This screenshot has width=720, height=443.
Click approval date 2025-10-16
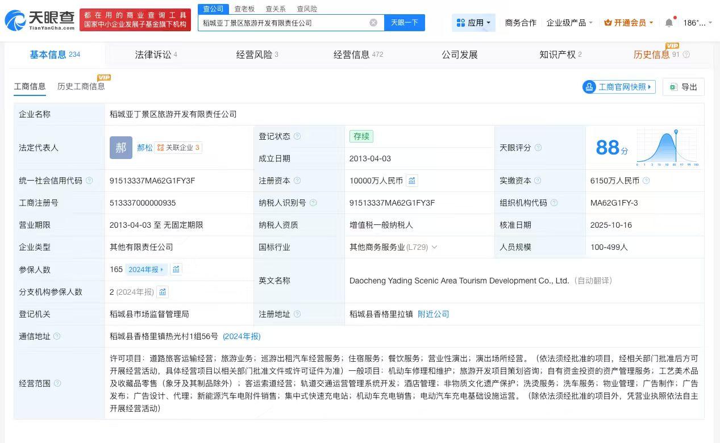coord(611,225)
